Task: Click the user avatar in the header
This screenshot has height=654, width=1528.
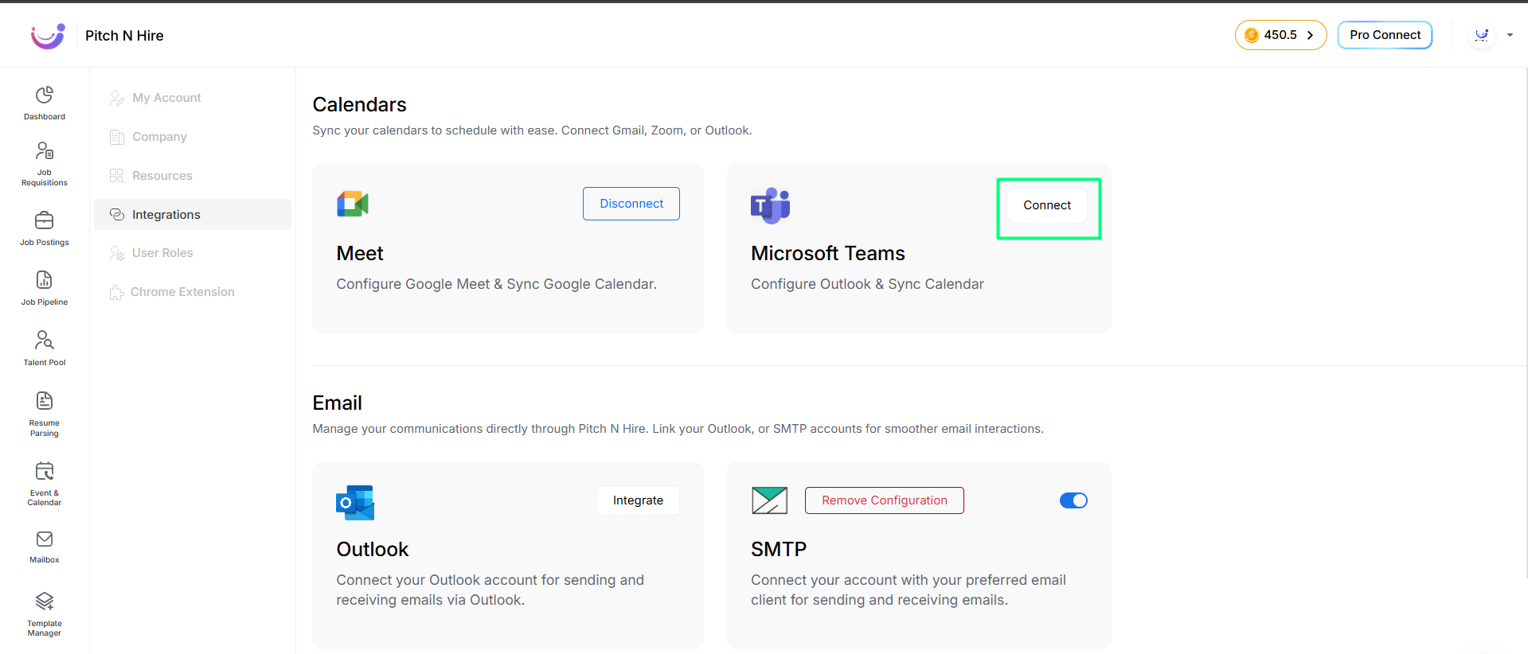Action: click(1482, 35)
